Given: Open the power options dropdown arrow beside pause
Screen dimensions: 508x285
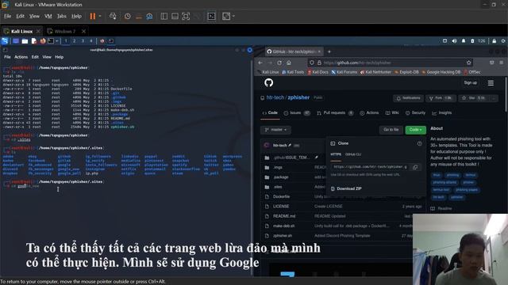Looking at the screenshot, I should [100, 16].
